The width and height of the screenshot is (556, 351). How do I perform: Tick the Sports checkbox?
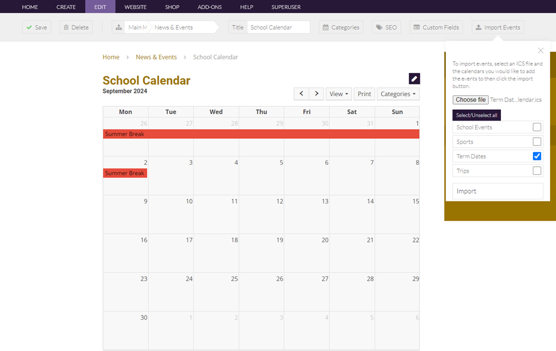click(537, 142)
